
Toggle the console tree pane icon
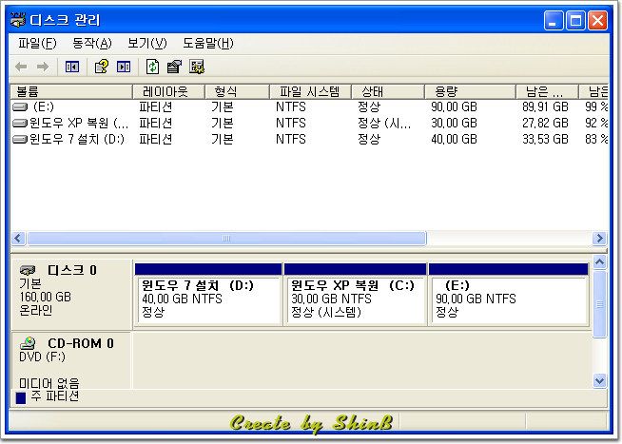click(71, 67)
